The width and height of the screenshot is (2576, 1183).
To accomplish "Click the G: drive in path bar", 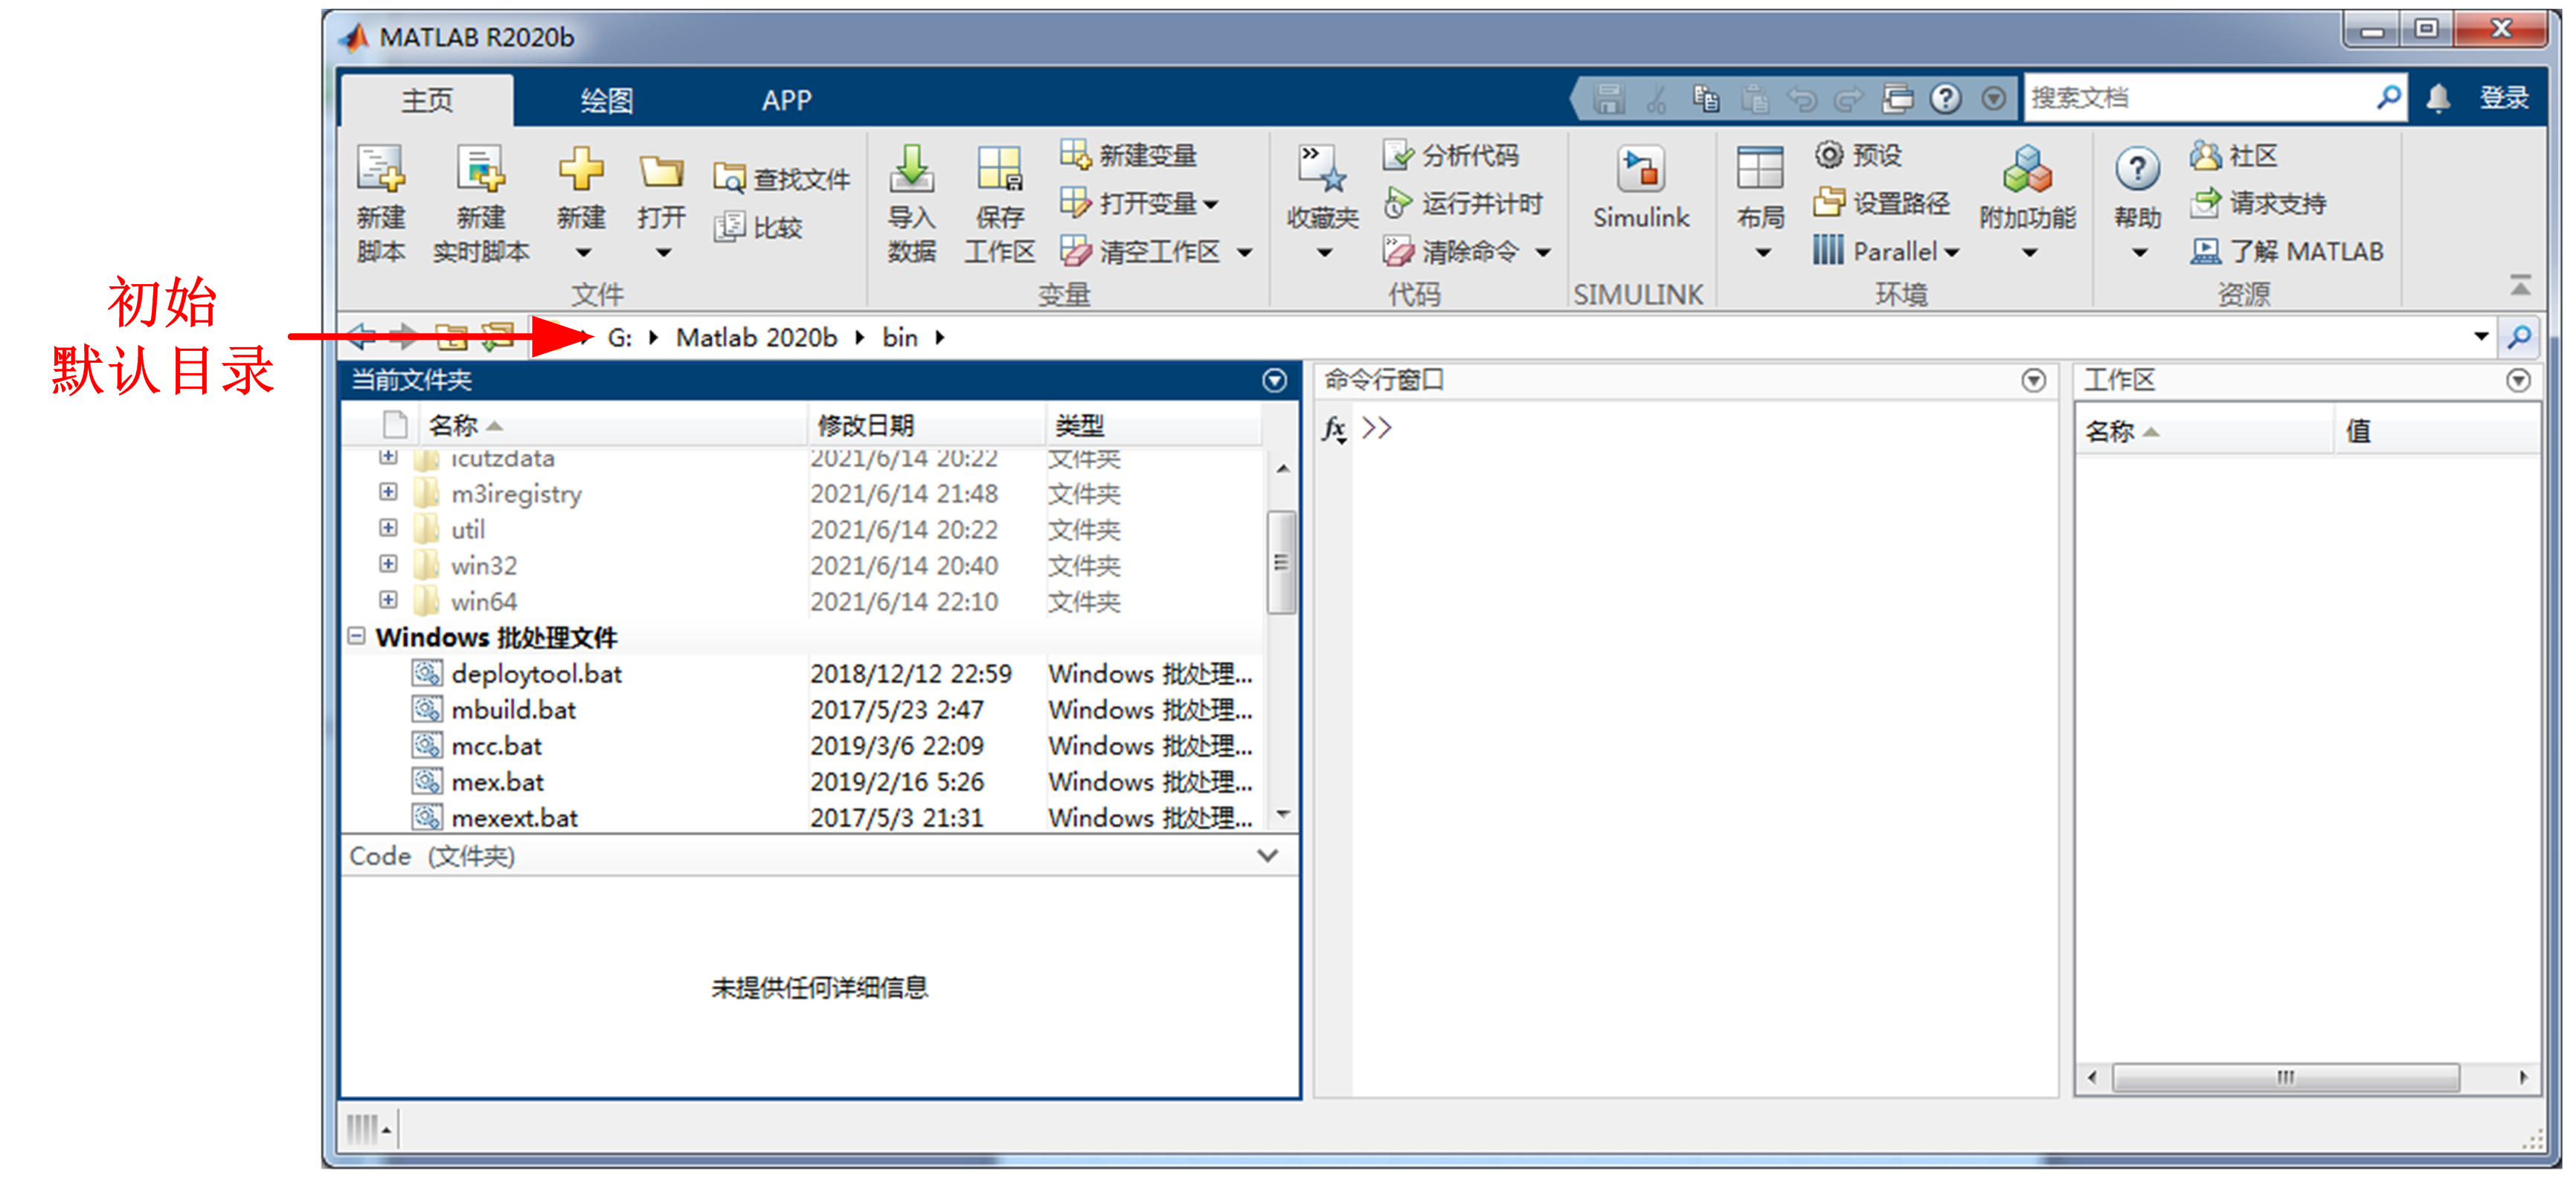I will (x=619, y=338).
